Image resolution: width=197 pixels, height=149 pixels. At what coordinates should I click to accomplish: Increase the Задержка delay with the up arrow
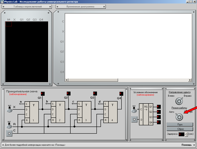186,133
